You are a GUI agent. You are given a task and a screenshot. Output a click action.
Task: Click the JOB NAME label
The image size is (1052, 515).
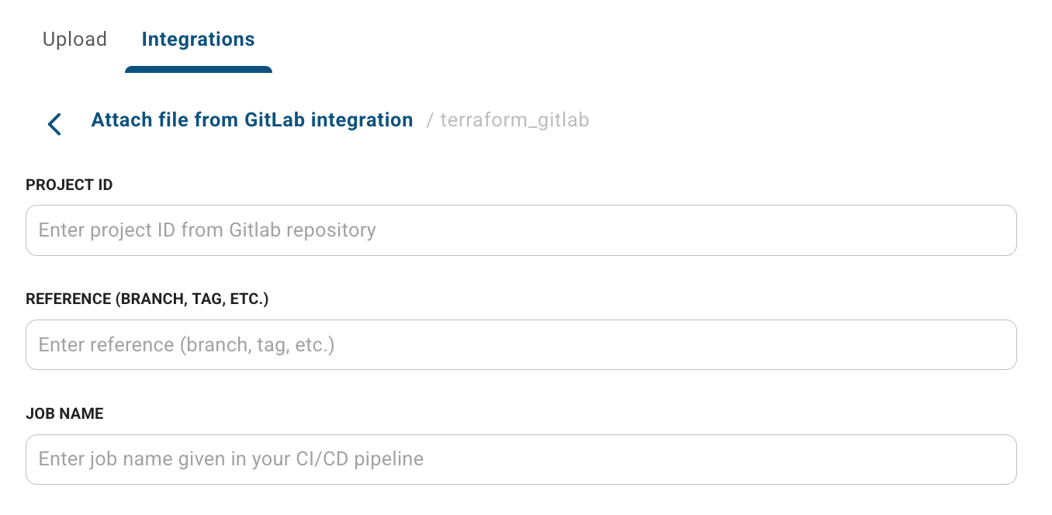[x=64, y=414]
